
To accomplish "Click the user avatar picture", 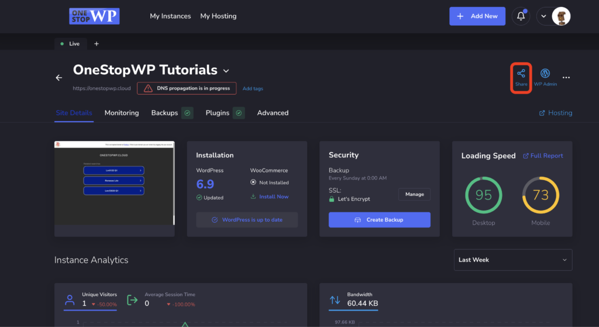I will pos(561,16).
